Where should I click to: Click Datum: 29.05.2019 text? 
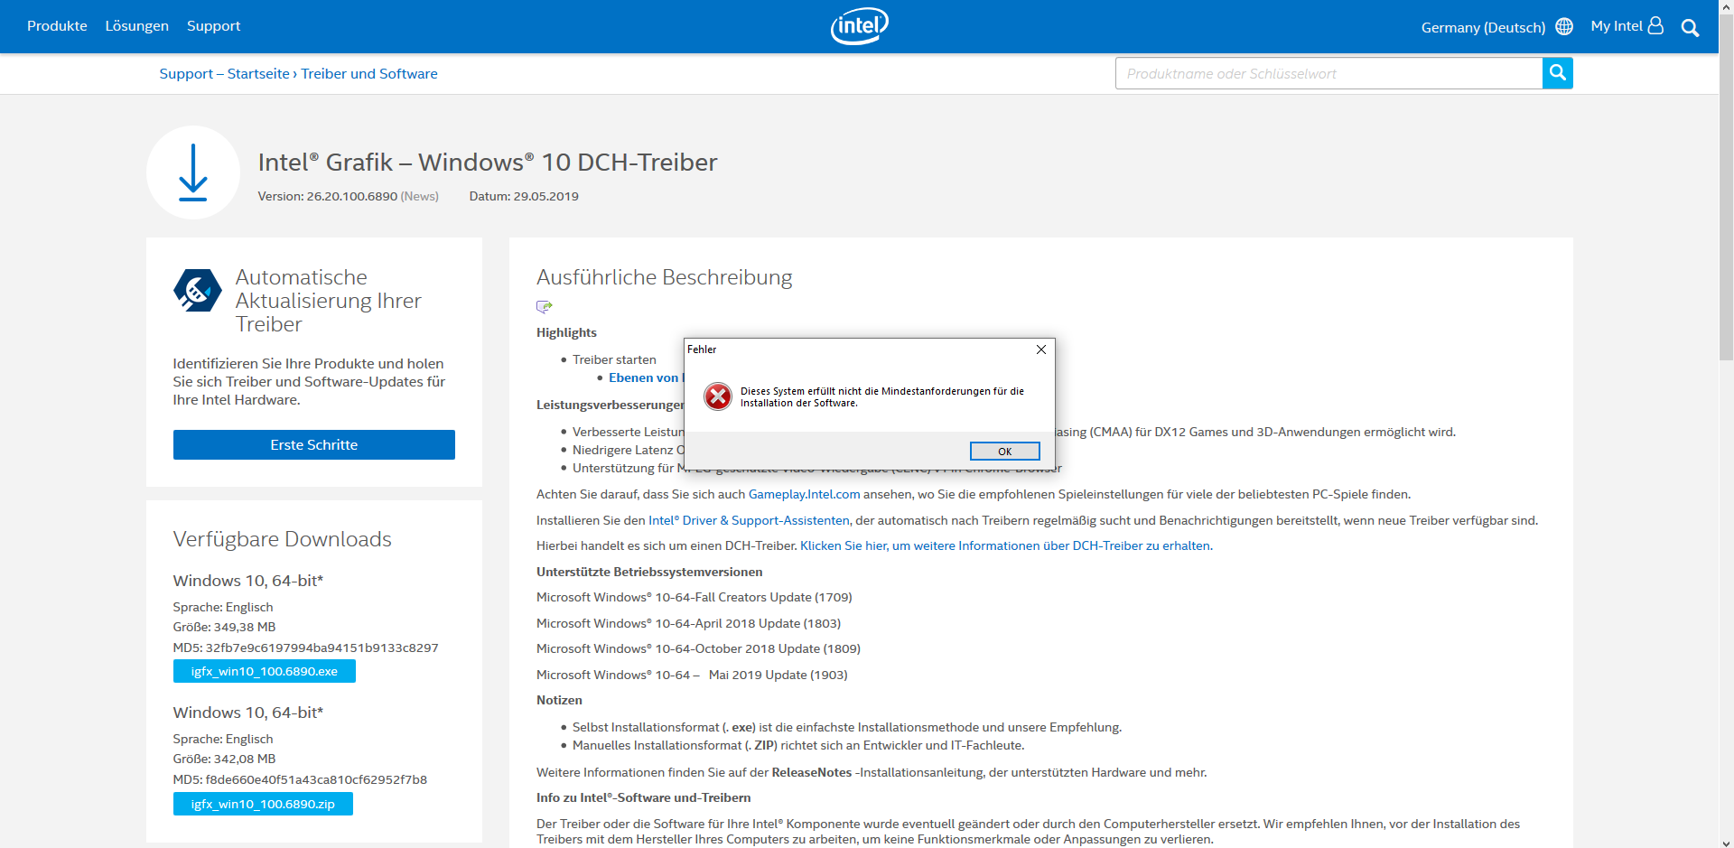[x=524, y=196]
